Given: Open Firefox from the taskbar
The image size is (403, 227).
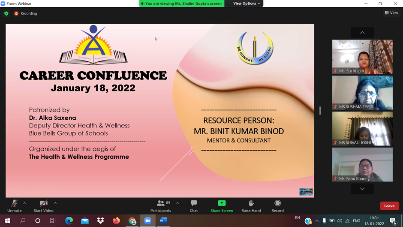Looking at the screenshot, I should (116, 221).
